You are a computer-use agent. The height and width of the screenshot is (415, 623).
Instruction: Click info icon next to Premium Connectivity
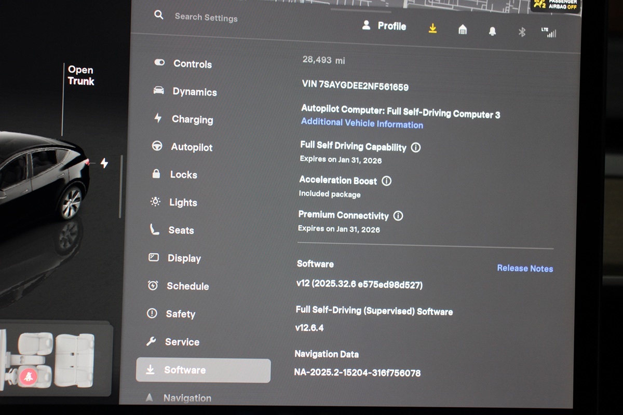coord(398,216)
